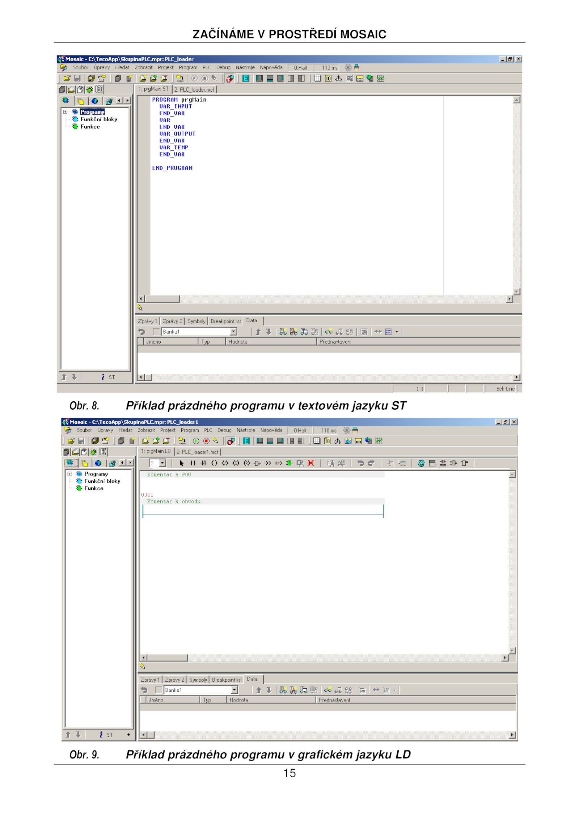Image resolution: width=579 pixels, height=820 pixels.
Task: Click Save disk icon in upper window
Action: coord(77,78)
